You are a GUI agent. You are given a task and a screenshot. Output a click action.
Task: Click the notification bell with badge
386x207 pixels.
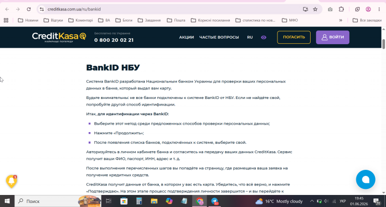click(12, 181)
